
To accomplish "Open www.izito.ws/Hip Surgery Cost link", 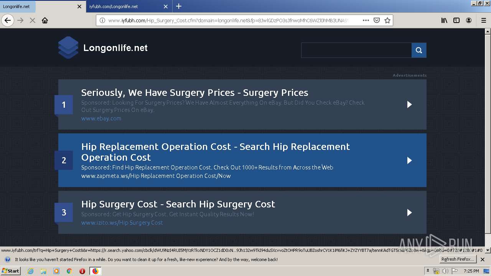I will point(122,223).
